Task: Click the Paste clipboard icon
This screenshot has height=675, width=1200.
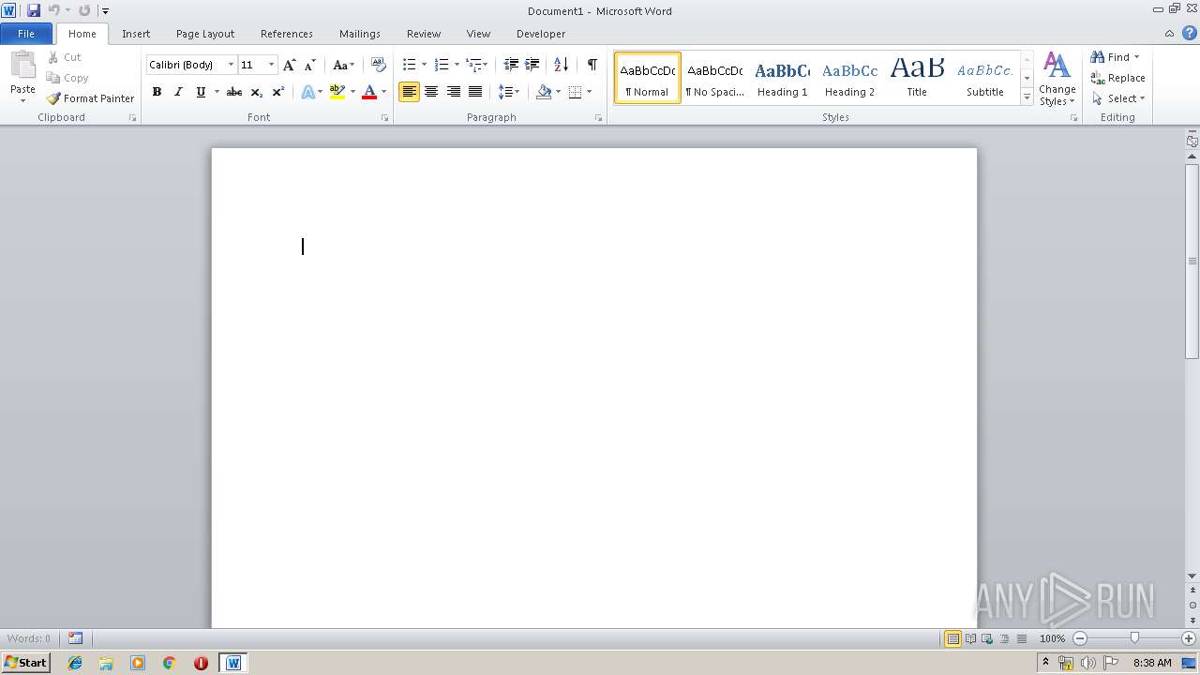Action: point(22,66)
